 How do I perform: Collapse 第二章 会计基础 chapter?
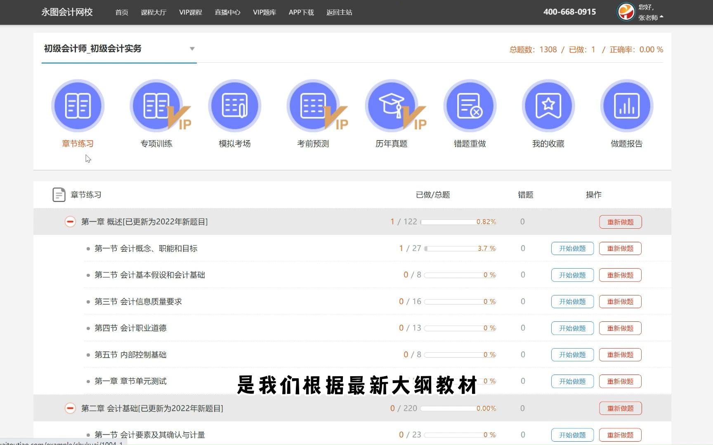70,408
